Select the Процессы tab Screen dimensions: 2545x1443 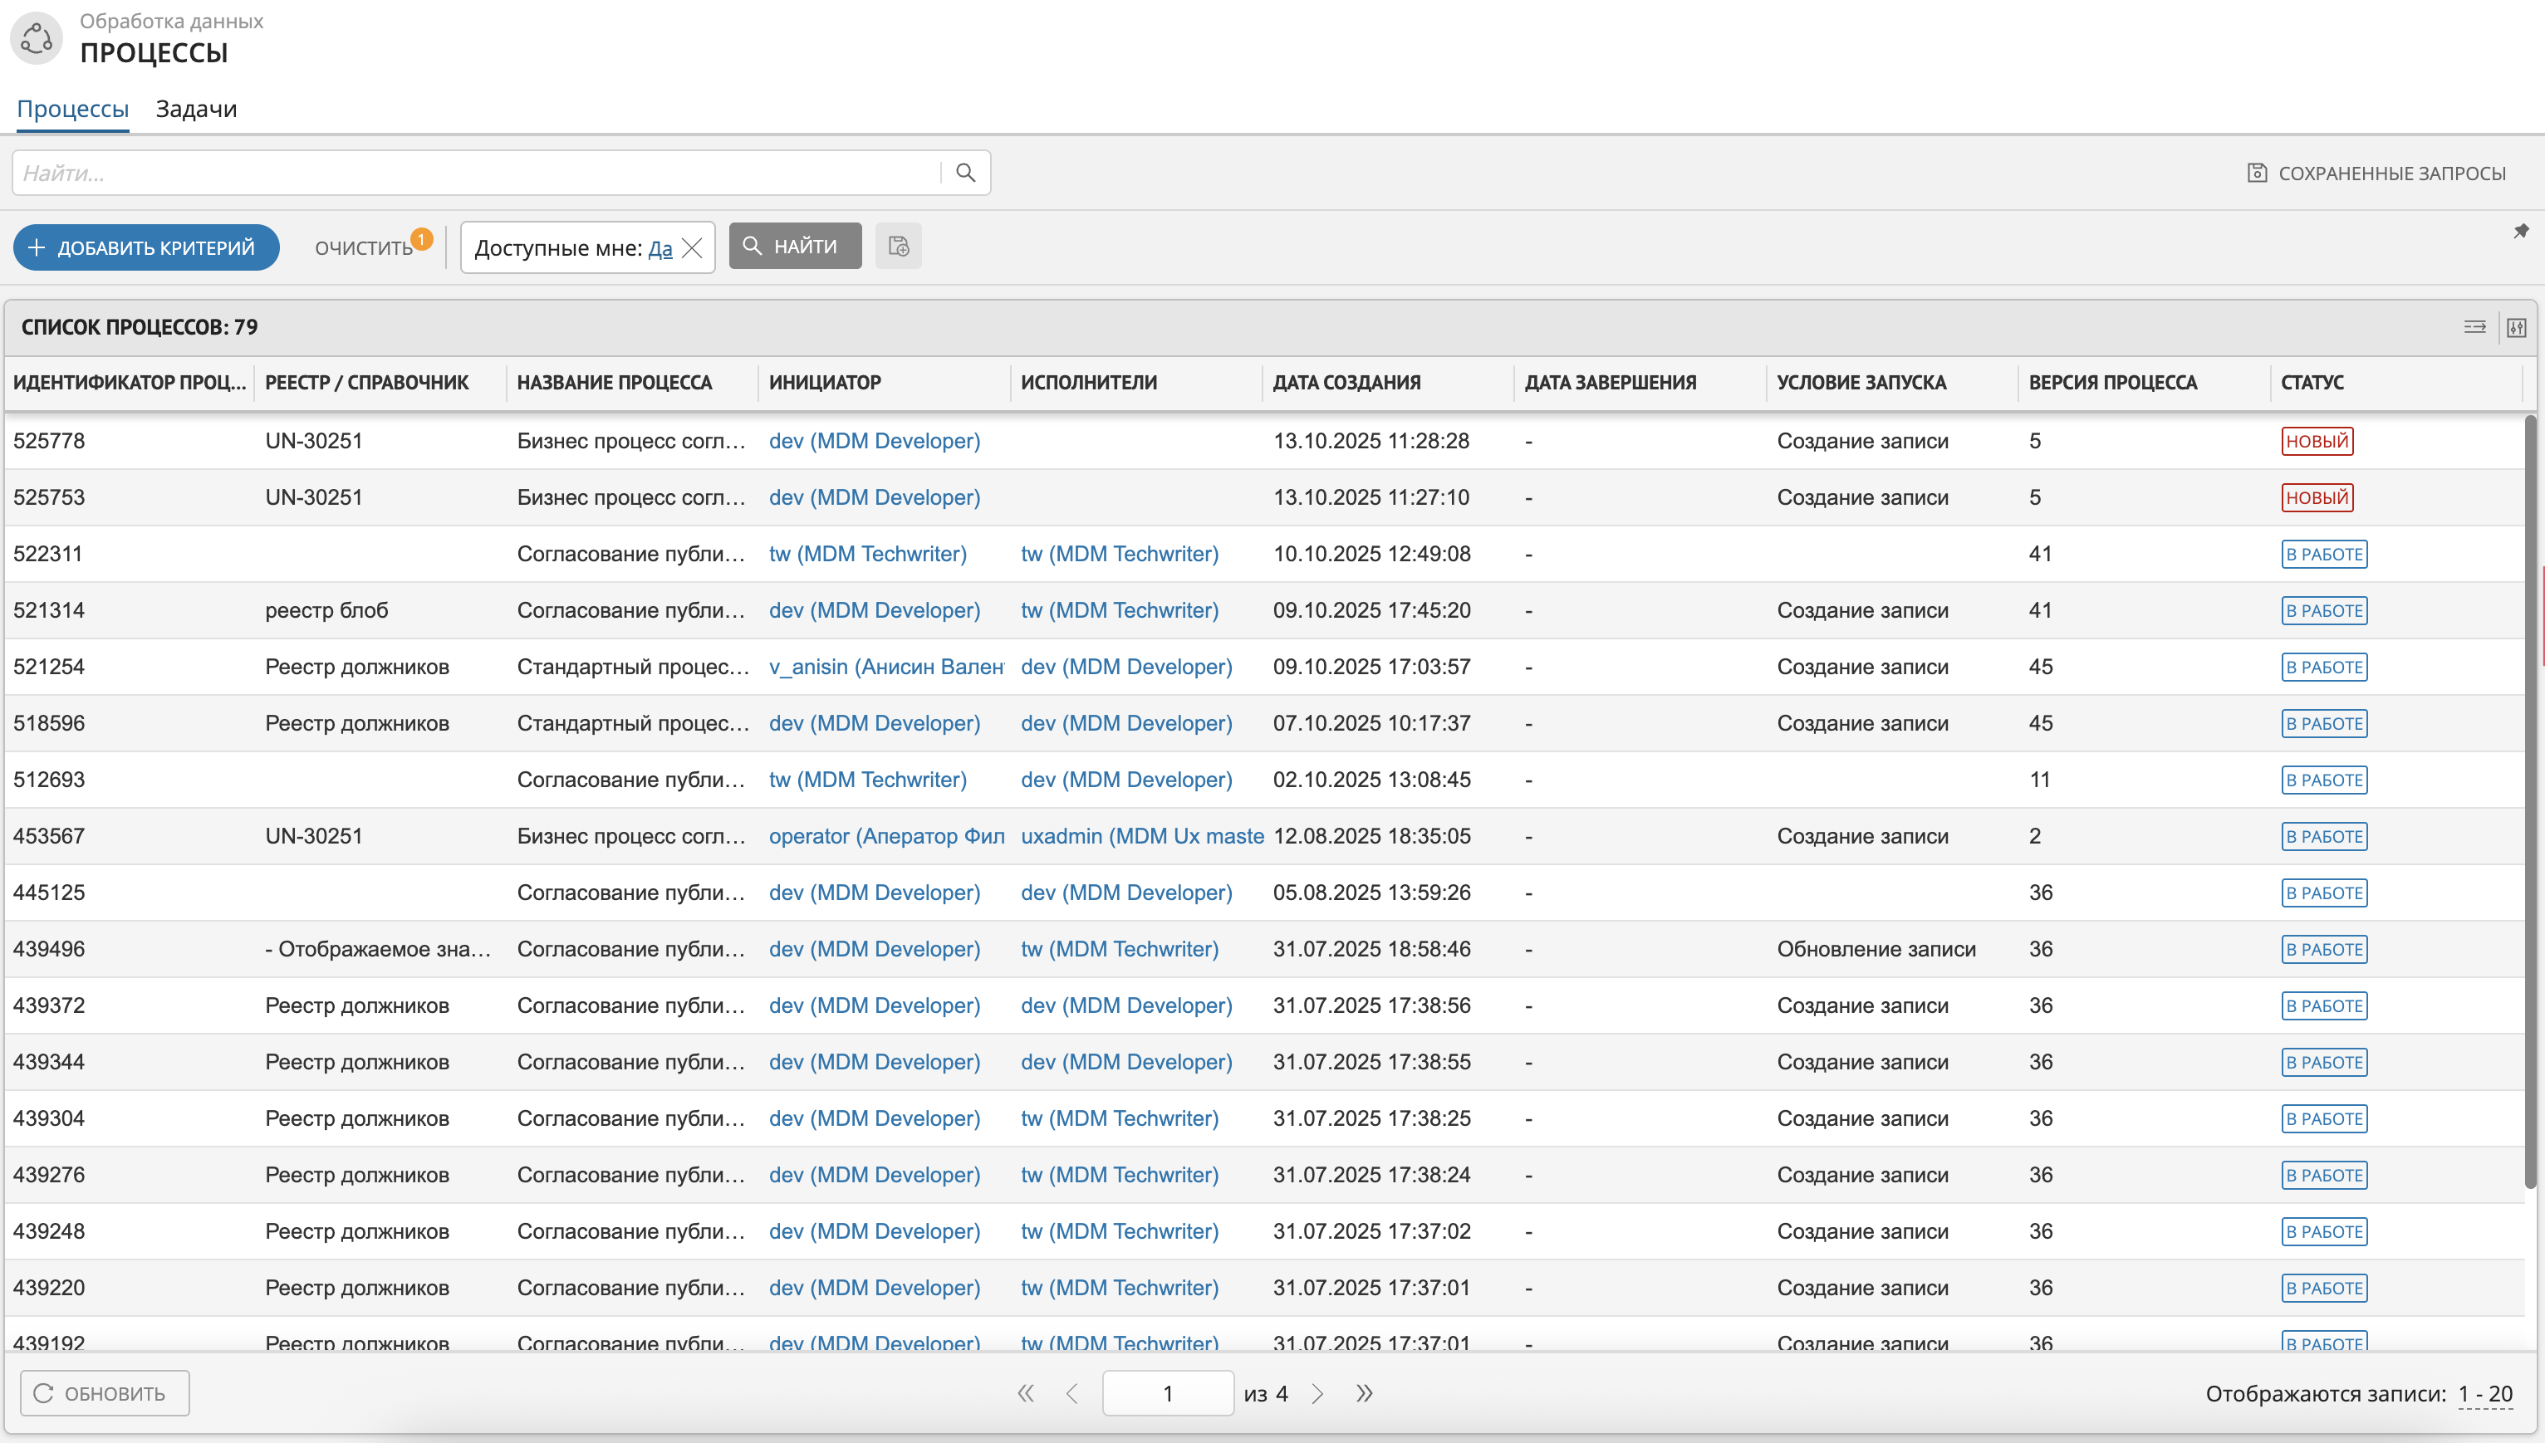72,109
